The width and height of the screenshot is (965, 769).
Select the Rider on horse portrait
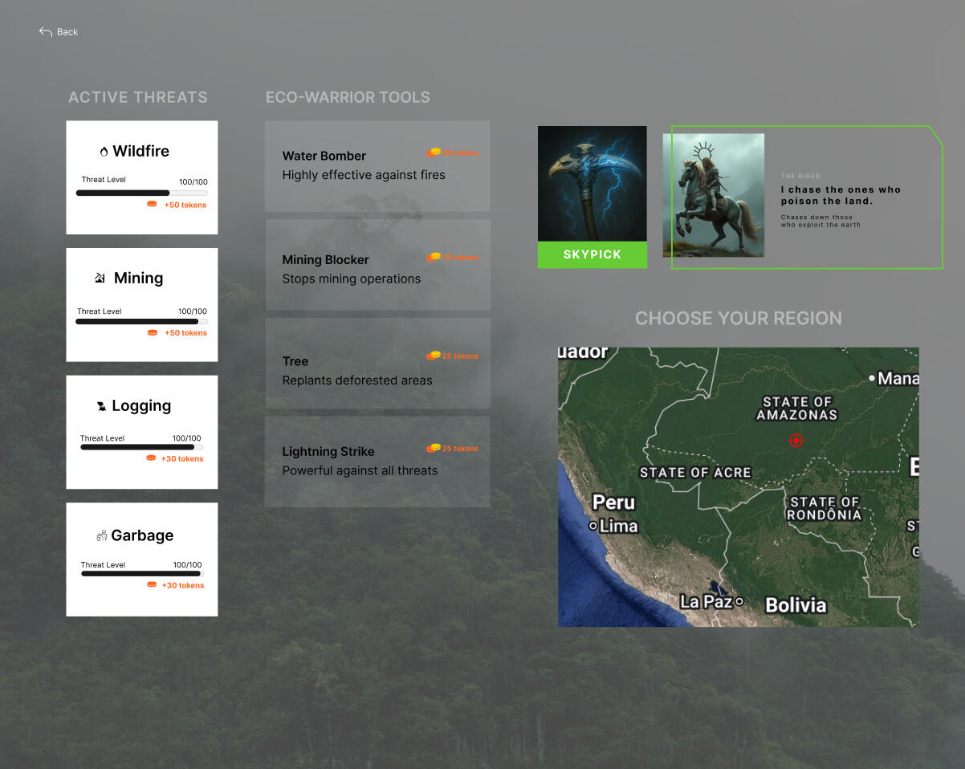713,195
